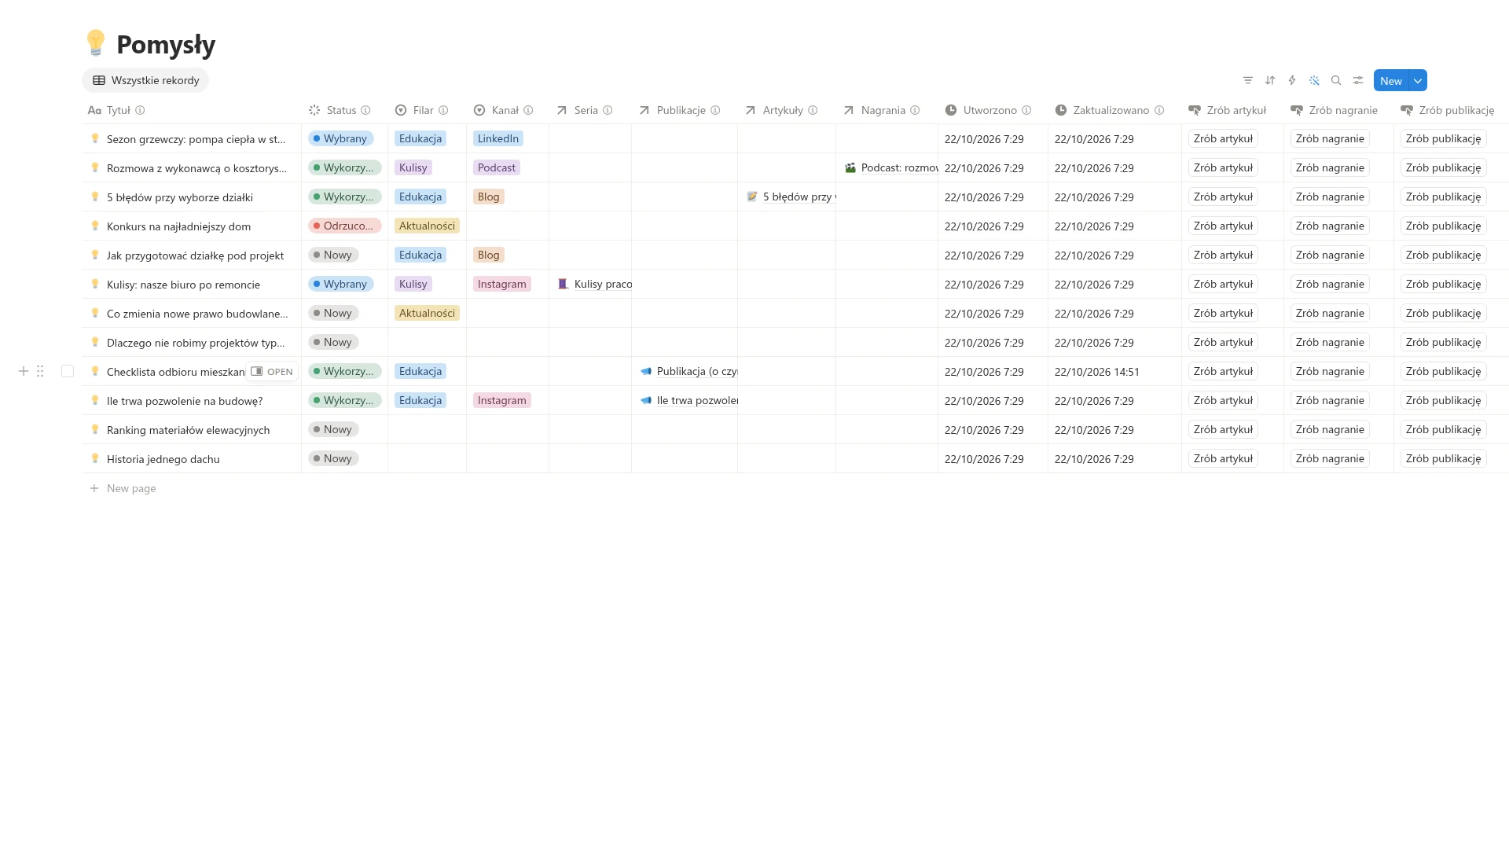Click info icon beside Zaktualizowano header
Viewport: 1509px width, 849px height.
tap(1159, 110)
